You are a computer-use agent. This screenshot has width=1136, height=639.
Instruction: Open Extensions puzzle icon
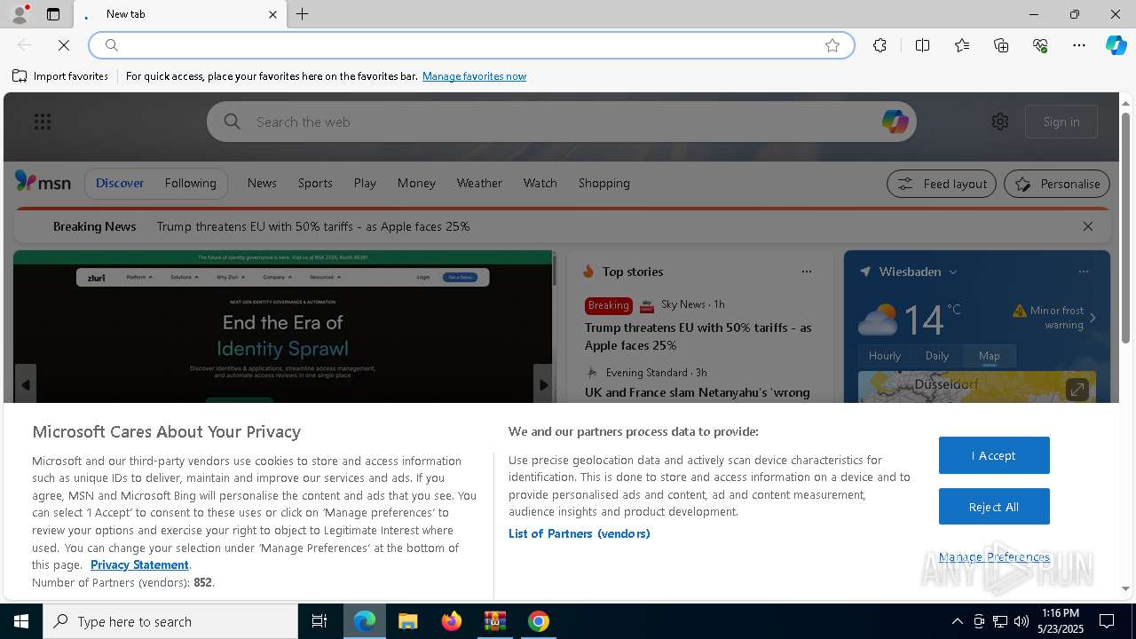pos(880,45)
